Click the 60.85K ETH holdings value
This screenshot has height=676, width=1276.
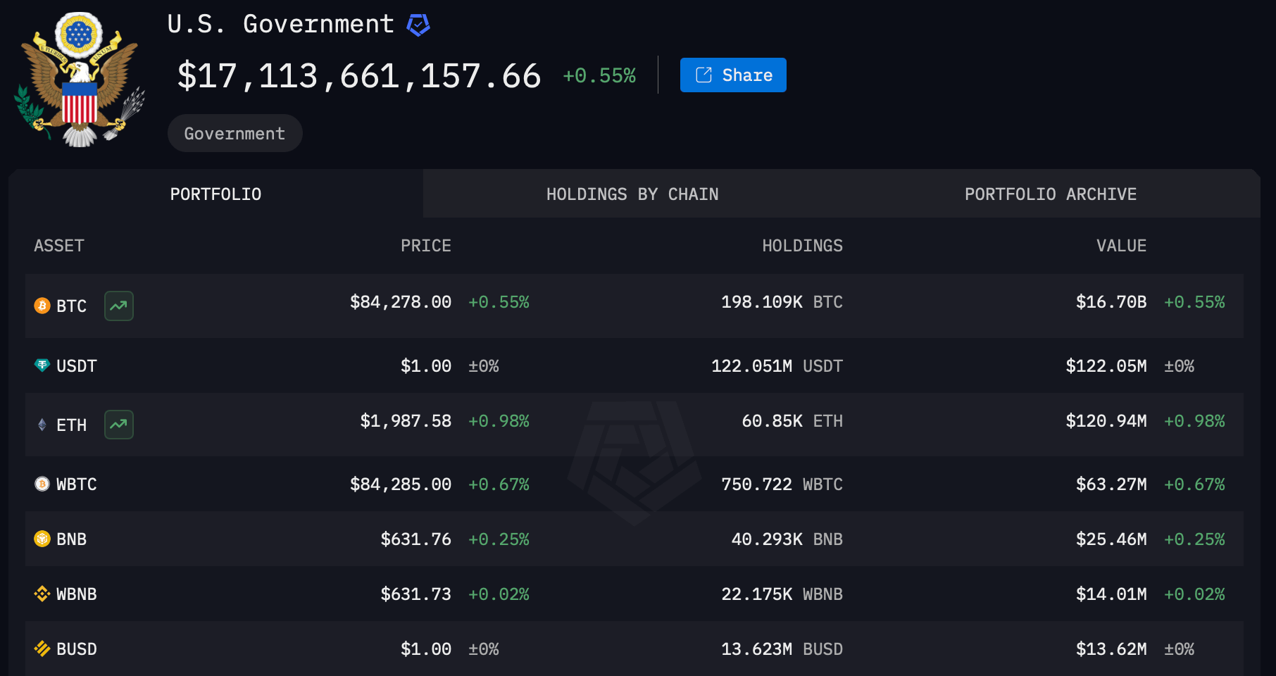(x=792, y=421)
